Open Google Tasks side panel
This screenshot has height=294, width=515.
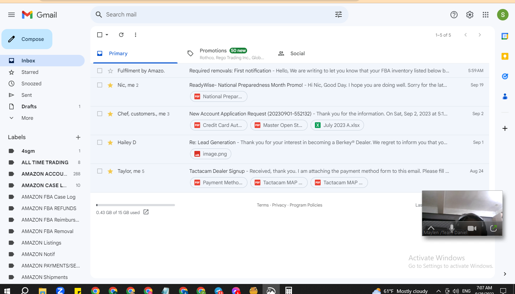(x=505, y=76)
